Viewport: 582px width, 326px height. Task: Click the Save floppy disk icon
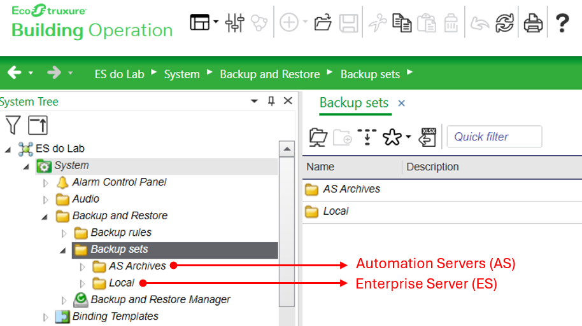[348, 23]
